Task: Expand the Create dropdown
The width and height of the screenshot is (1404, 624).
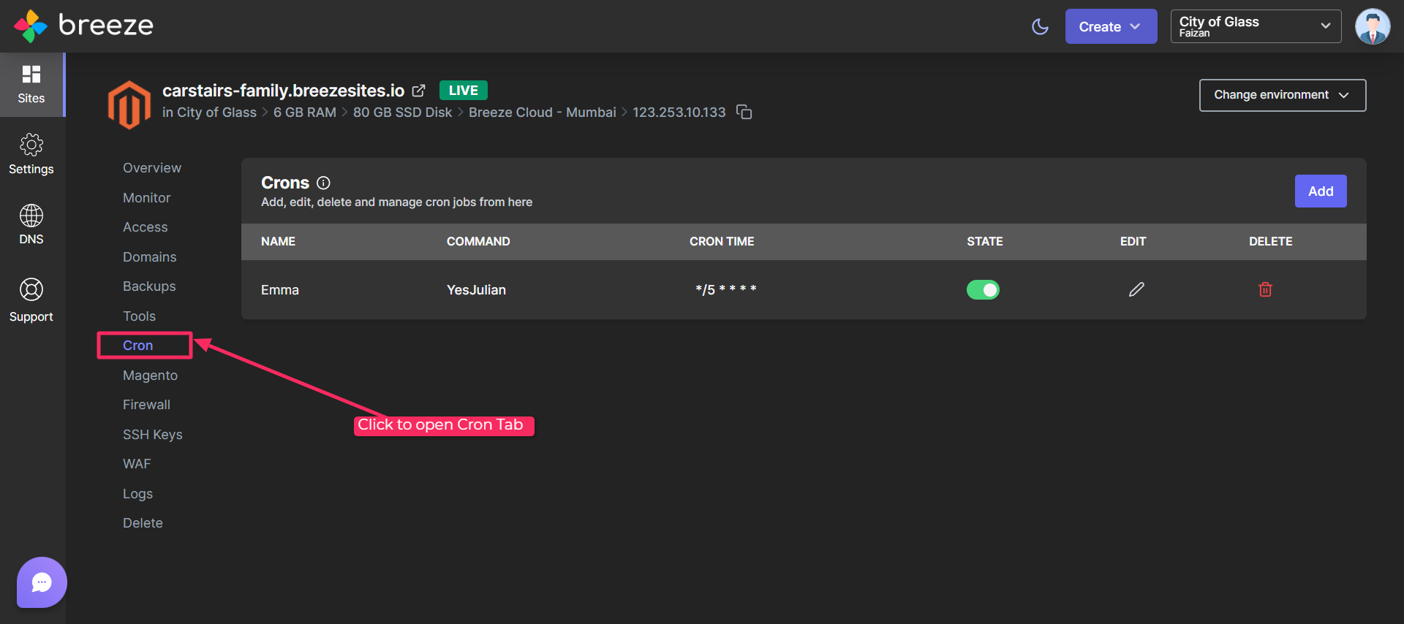Action: (1111, 26)
